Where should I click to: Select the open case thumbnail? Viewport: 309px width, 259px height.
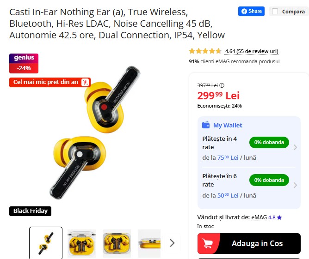[81, 243]
